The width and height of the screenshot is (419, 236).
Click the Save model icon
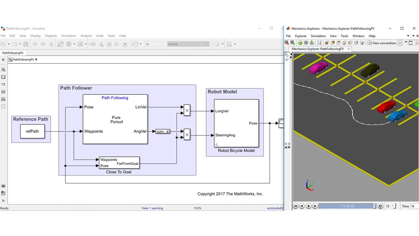pos(26,44)
